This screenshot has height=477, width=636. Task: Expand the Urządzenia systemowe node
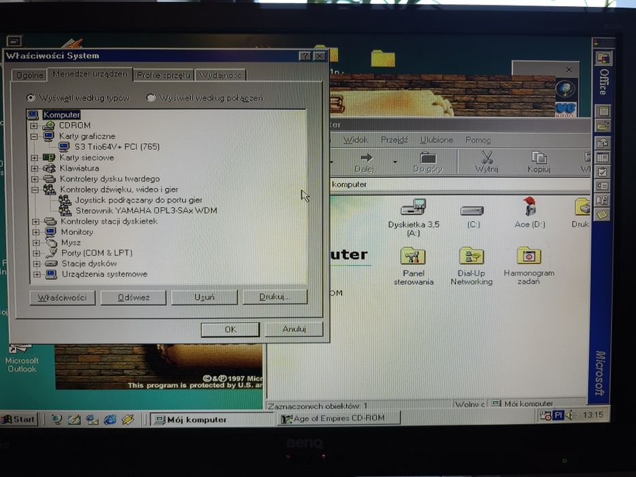click(37, 274)
